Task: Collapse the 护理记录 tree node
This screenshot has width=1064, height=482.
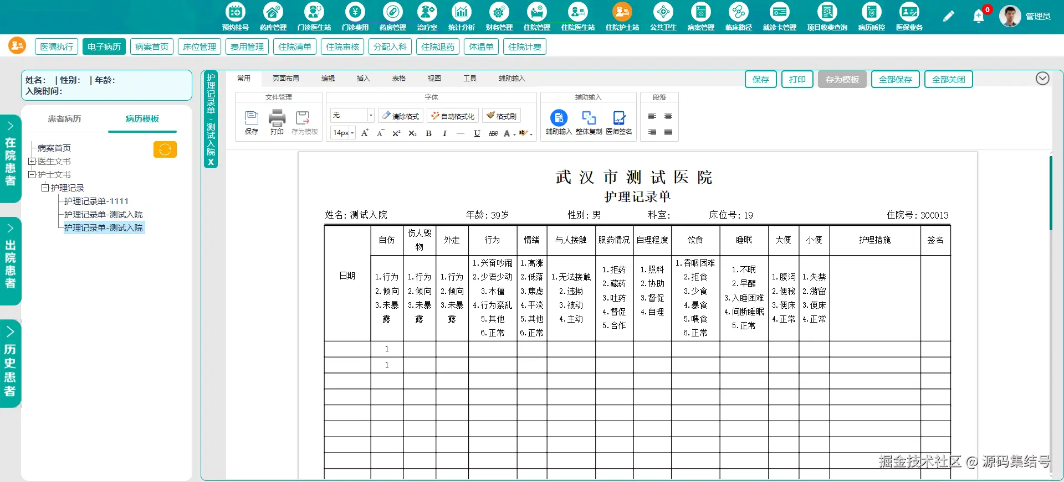Action: pos(45,188)
